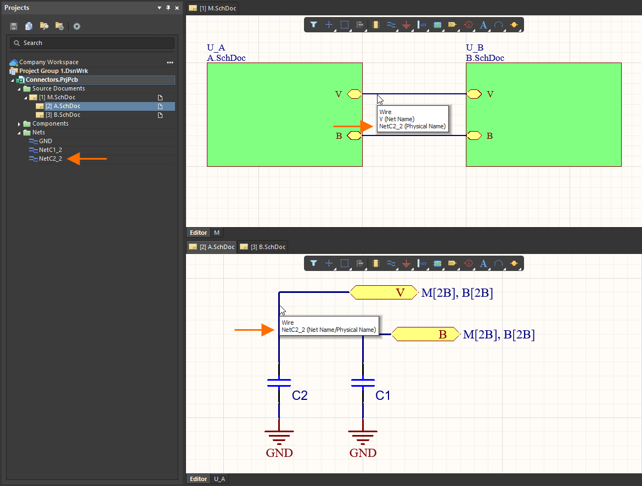Screen dimensions: 642x486
Task: Open the Projects panel dropdown arrow
Action: [x=159, y=8]
